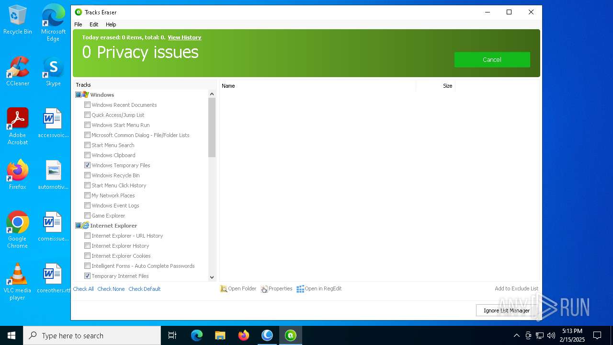Toggle the Windows category checkbox
The width and height of the screenshot is (613, 345).
pyautogui.click(x=78, y=95)
